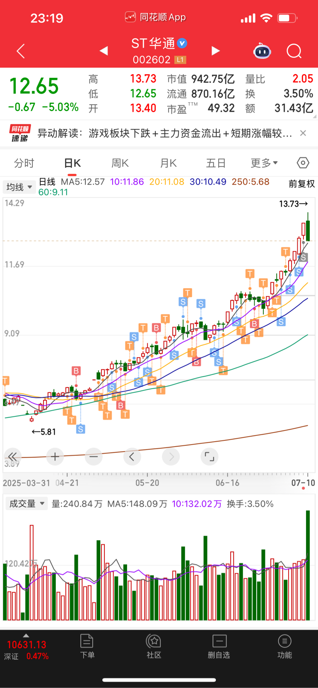Go to next stock with right triangle

[215, 51]
